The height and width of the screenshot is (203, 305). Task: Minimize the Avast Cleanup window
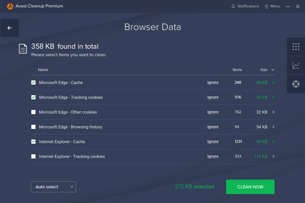coord(288,6)
